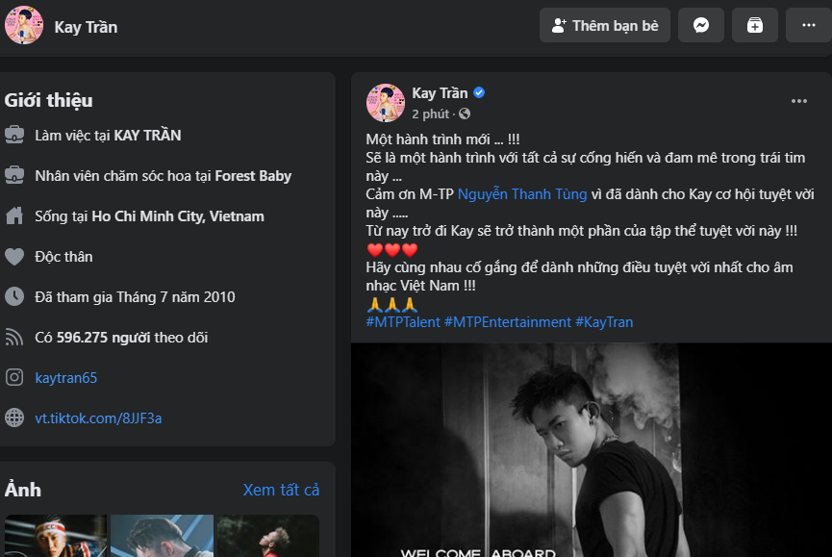Open the vt.tiktok.com/8JJF3a link
832x557 pixels.
(x=98, y=418)
